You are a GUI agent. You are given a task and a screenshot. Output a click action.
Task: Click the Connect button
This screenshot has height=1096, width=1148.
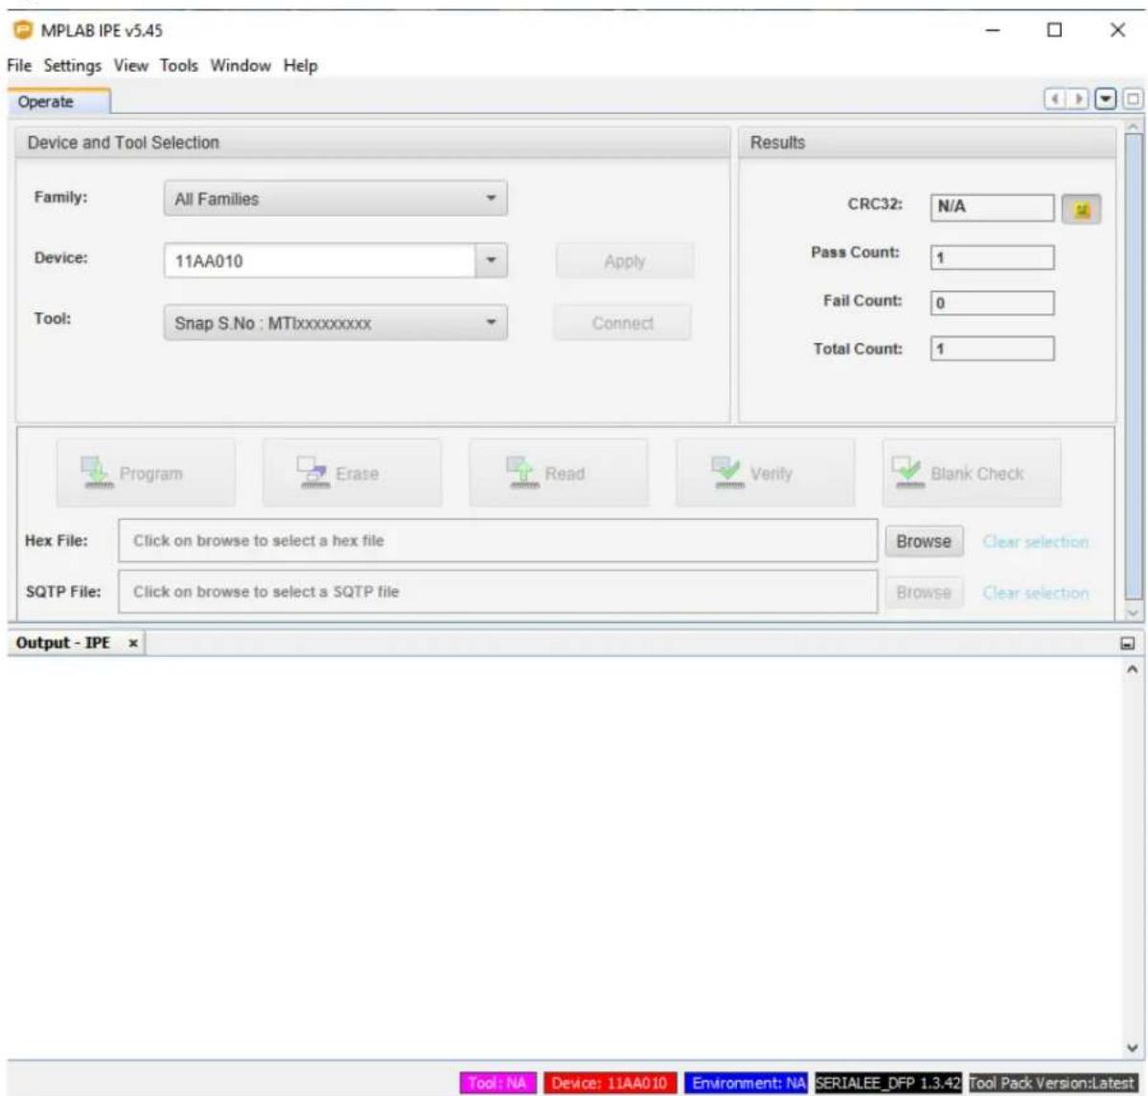click(622, 323)
